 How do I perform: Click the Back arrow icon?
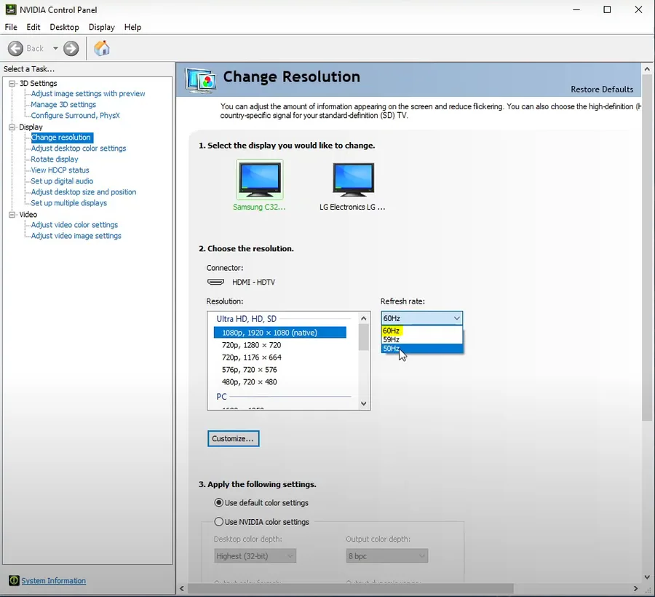click(15, 49)
